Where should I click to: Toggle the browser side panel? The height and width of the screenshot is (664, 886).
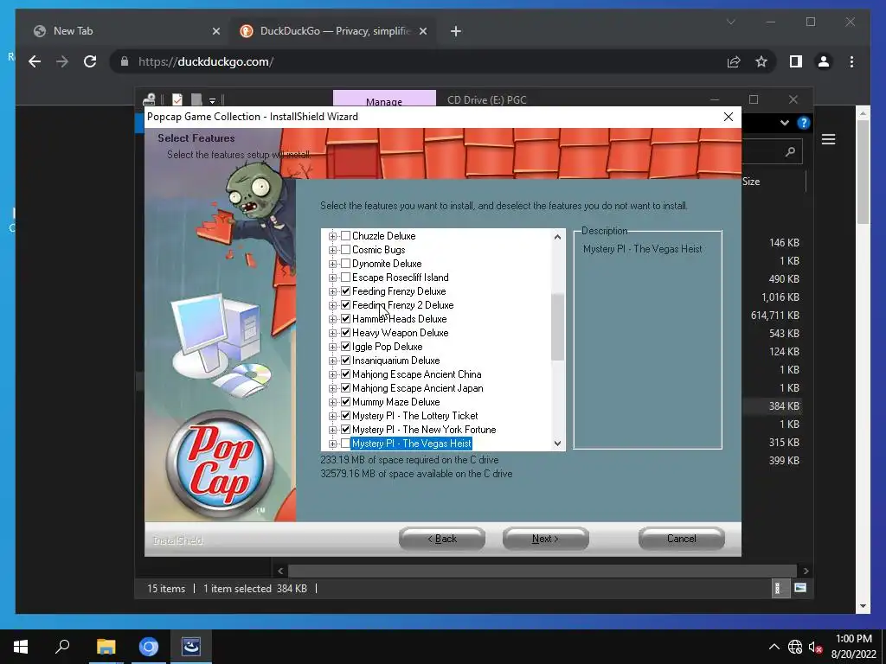(796, 61)
